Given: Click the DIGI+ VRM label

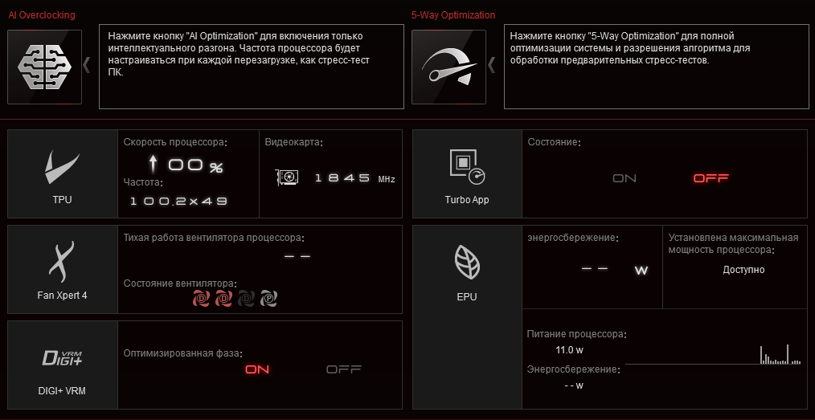Looking at the screenshot, I should [63, 391].
